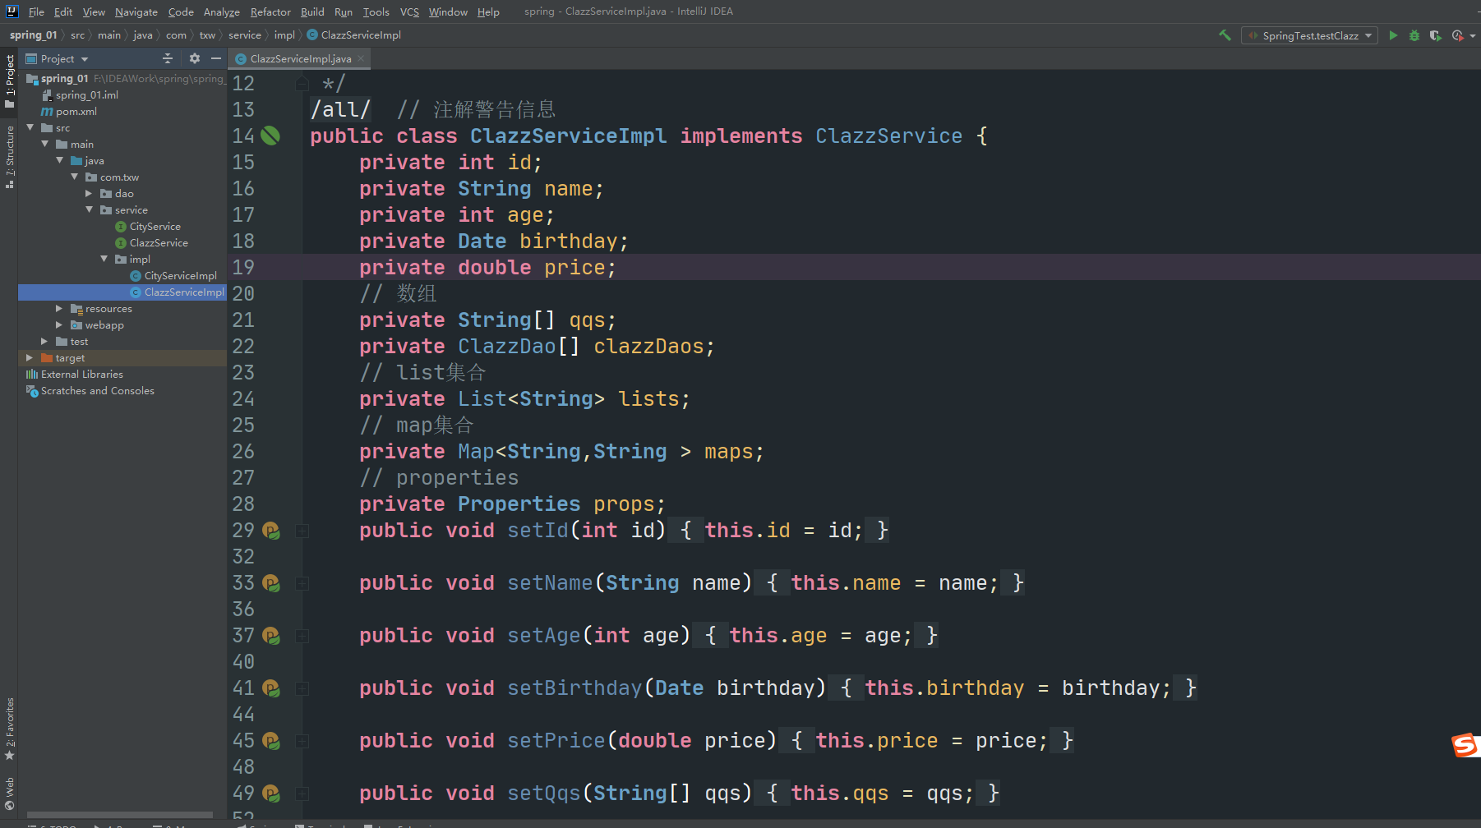Image resolution: width=1481 pixels, height=828 pixels.
Task: Collapse the service package node
Action: [89, 209]
